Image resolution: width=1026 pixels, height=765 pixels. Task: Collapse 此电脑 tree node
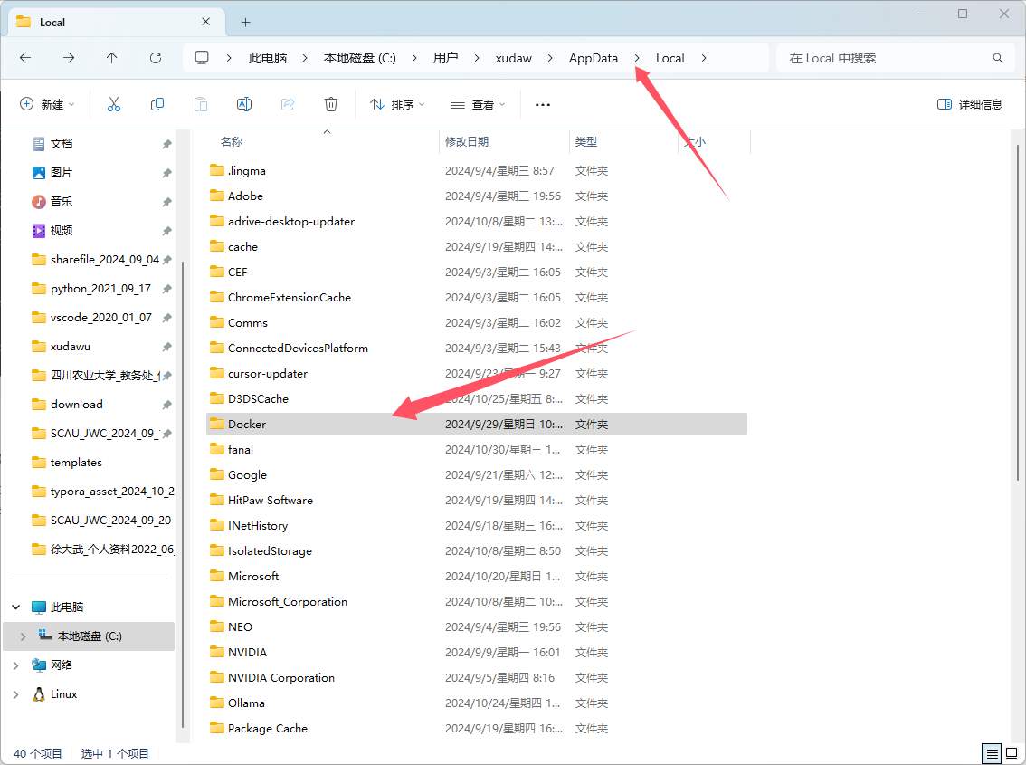click(16, 607)
